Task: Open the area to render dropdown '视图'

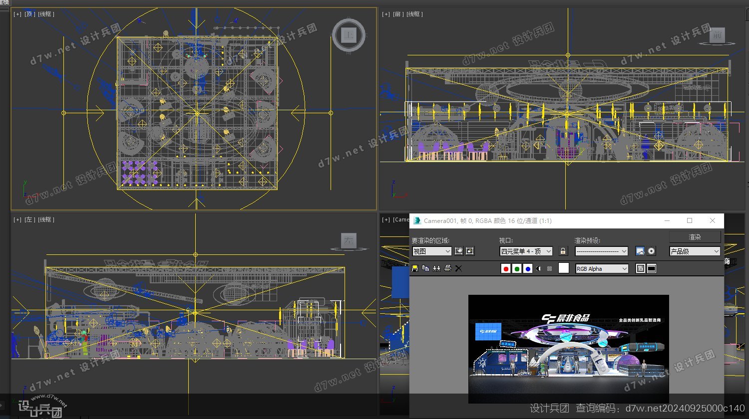Action: tap(432, 251)
